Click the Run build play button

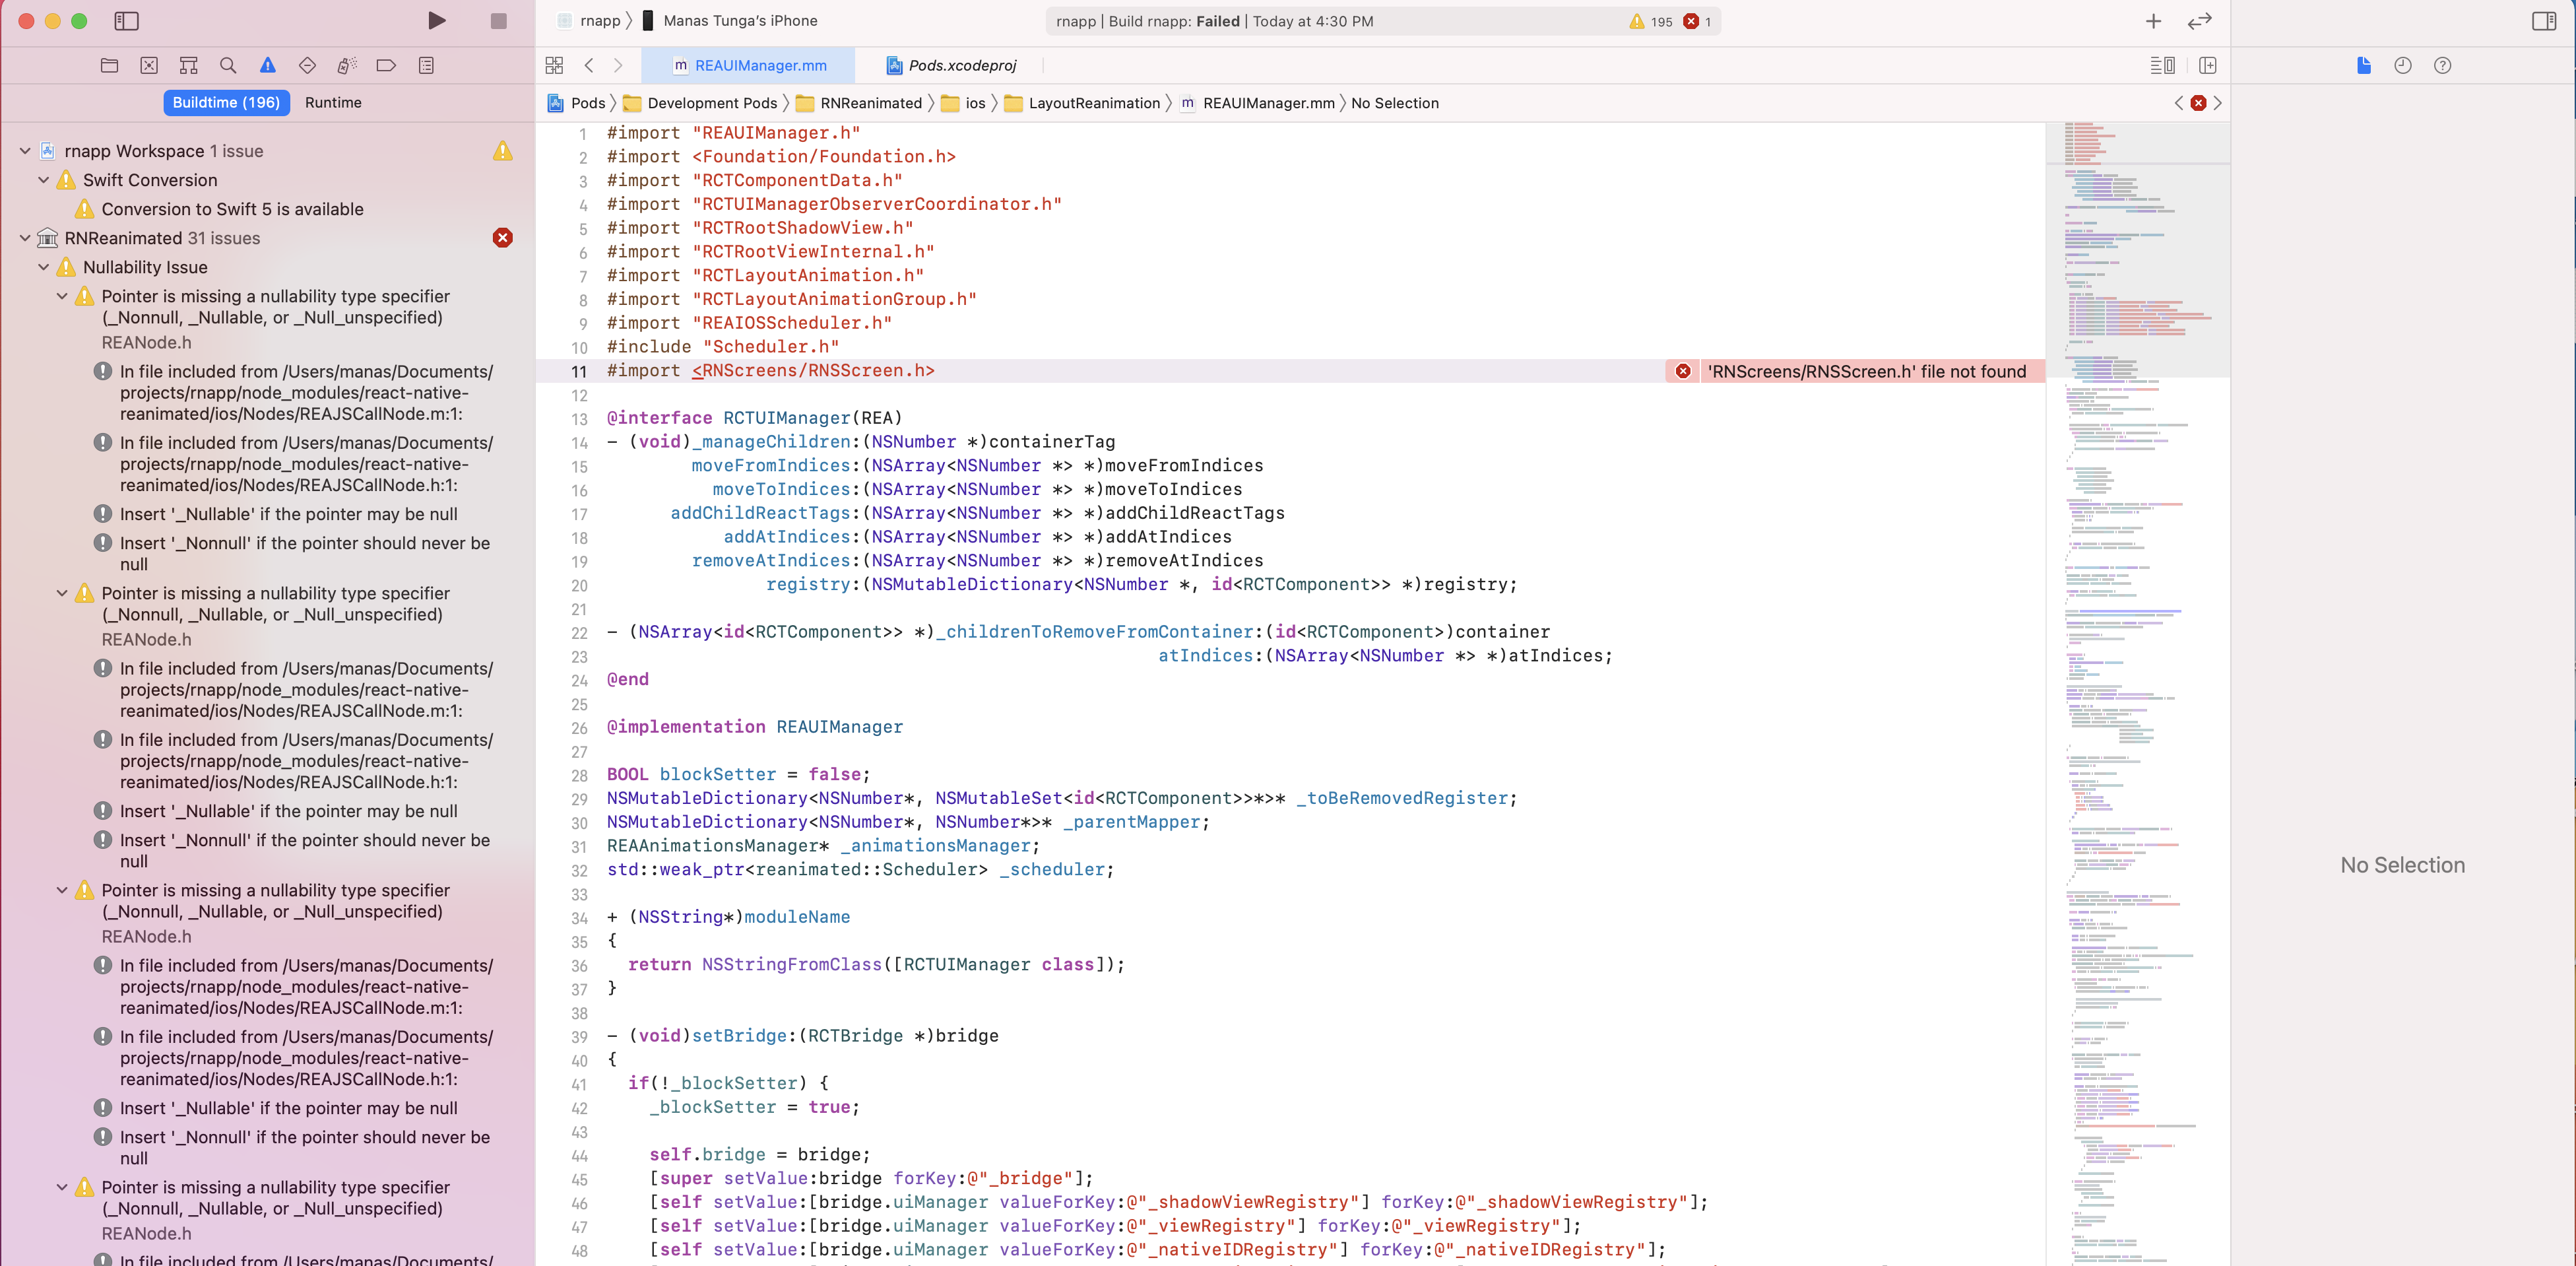click(436, 21)
